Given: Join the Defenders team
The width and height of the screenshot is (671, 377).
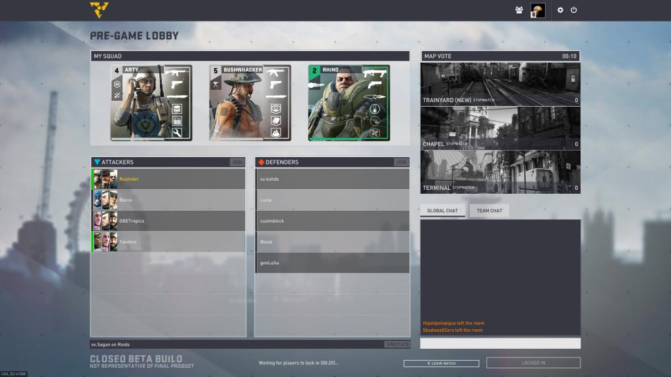Looking at the screenshot, I should coord(401,162).
